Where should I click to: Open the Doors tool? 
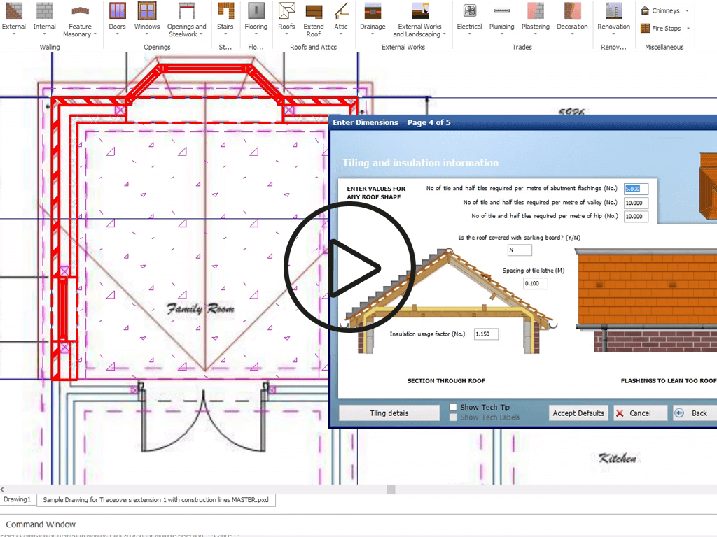point(117,17)
